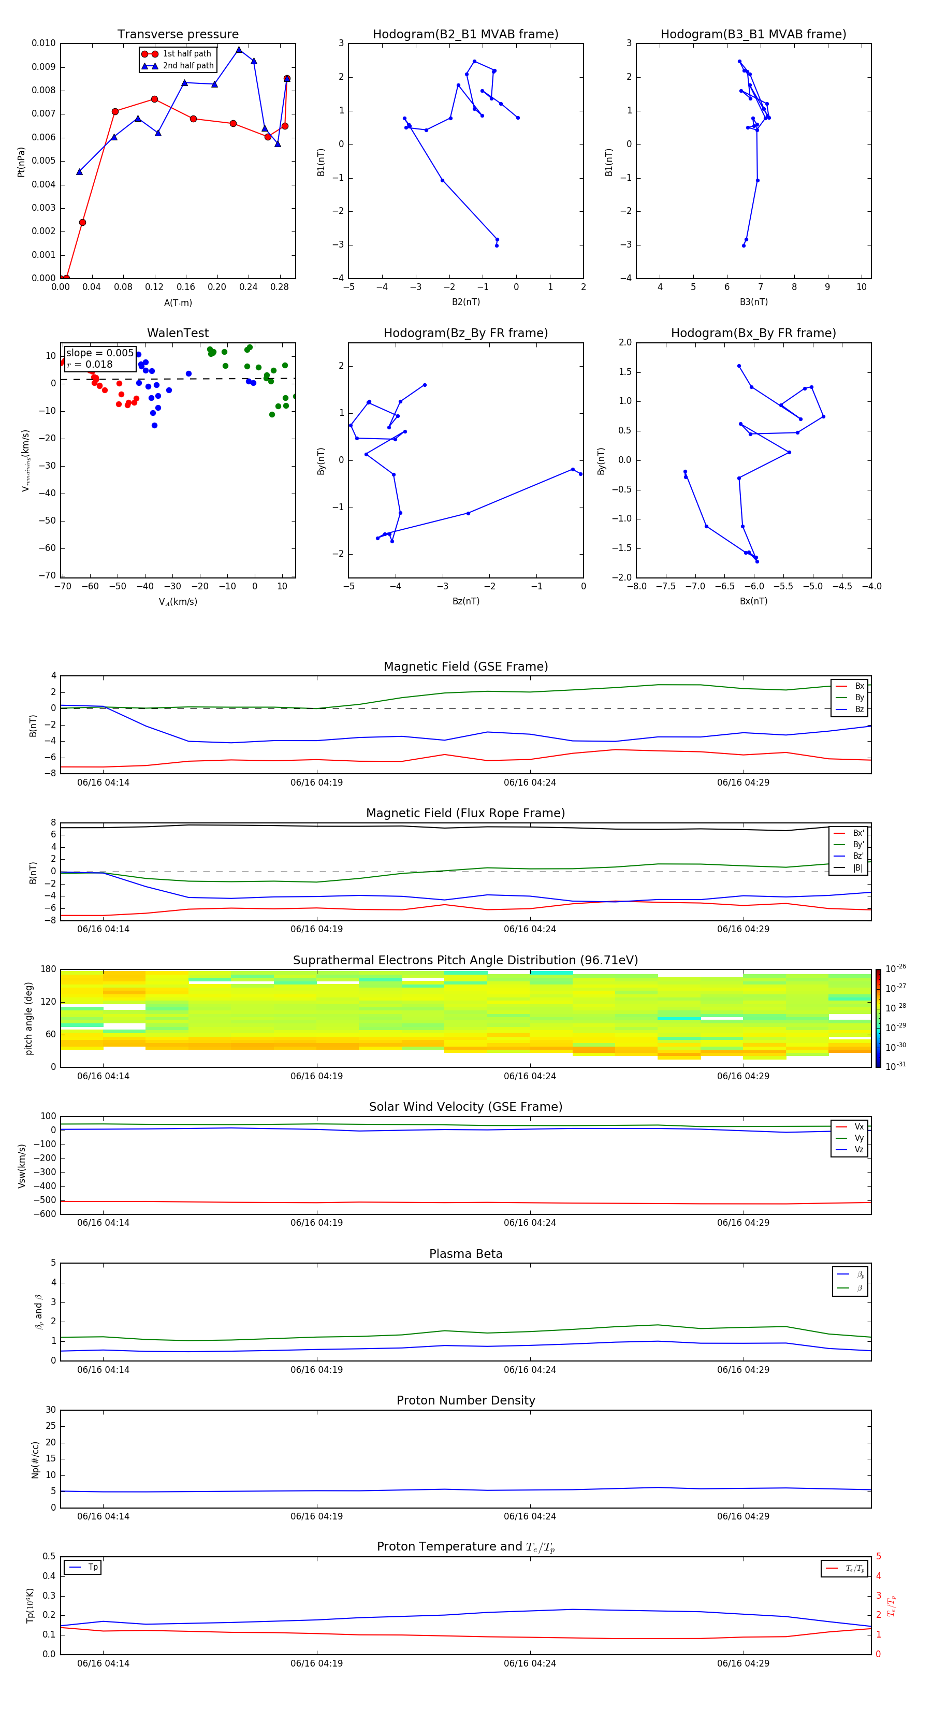The height and width of the screenshot is (1709, 932).
Task: Click the dashed fit line in WalenTest plot
Action: [x=178, y=379]
